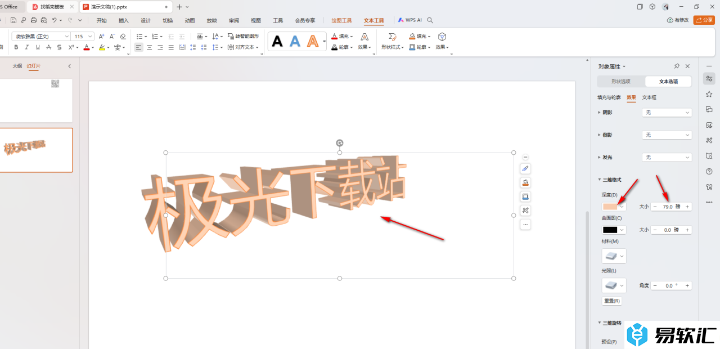
Task: Click the floating brush style icon
Action: 525,168
